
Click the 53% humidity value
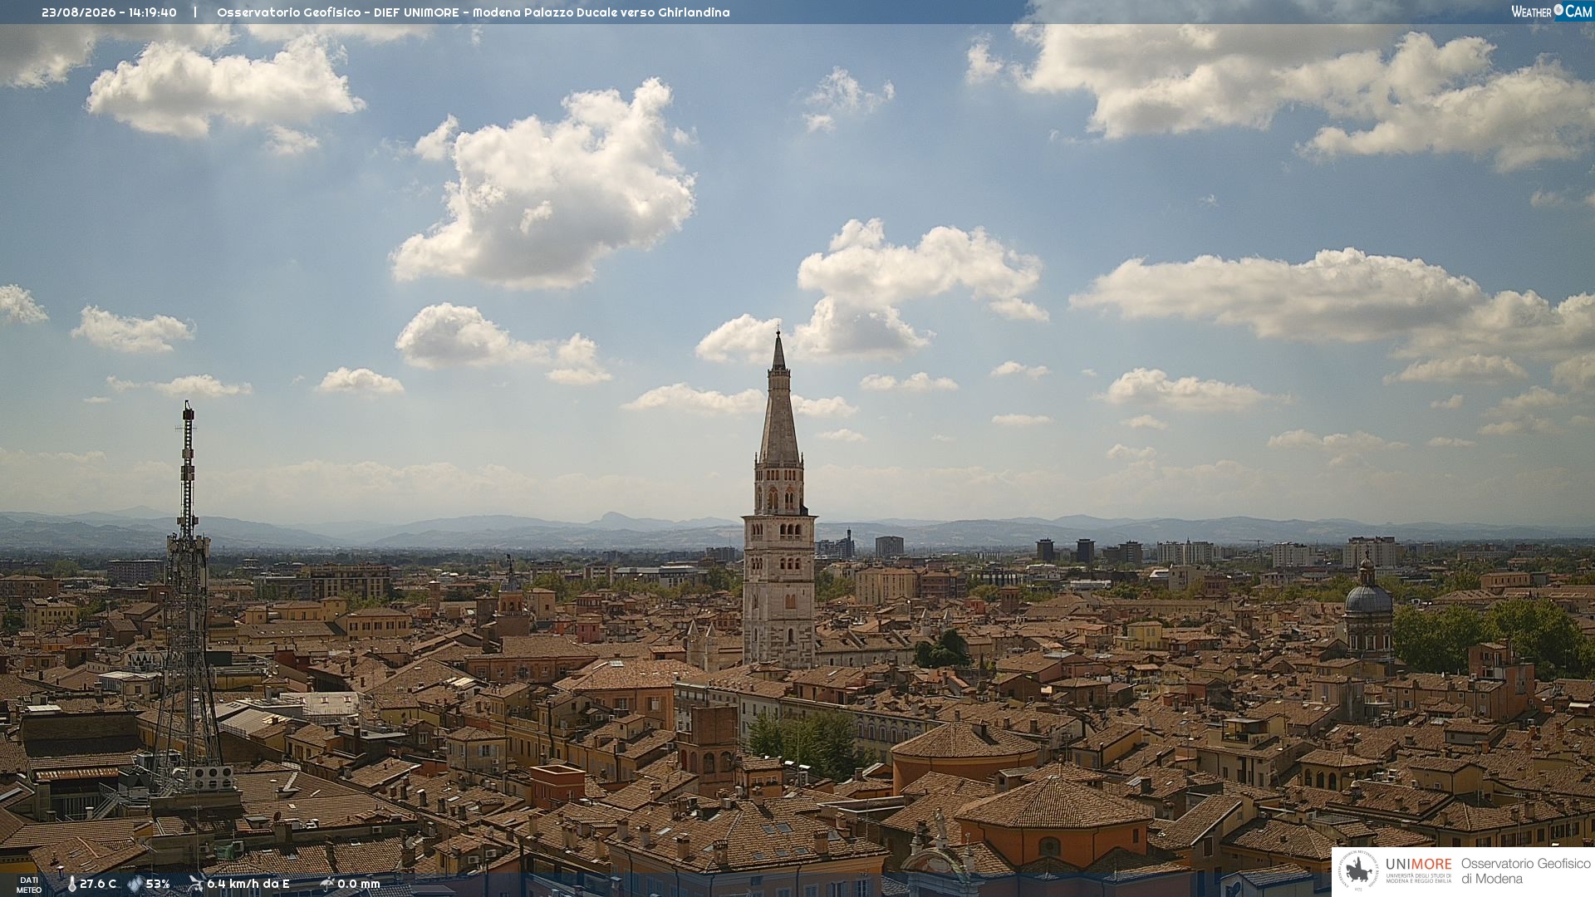point(158,884)
